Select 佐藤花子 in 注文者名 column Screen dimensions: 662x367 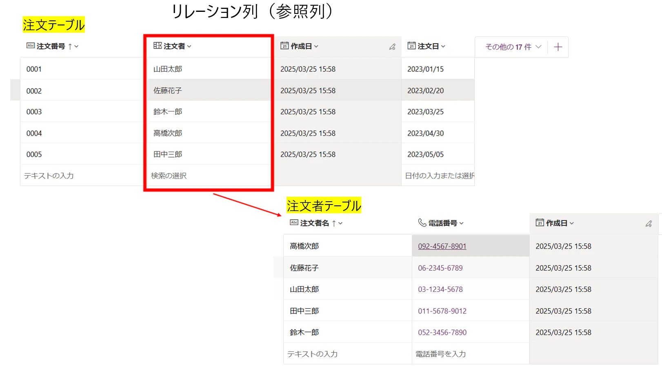348,268
